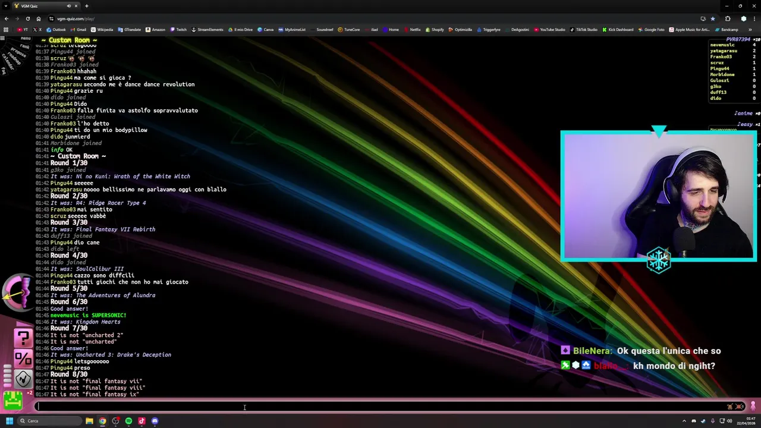Open the Bandcamp bookmark
Viewport: 761px width, 428px height.
pos(727,30)
